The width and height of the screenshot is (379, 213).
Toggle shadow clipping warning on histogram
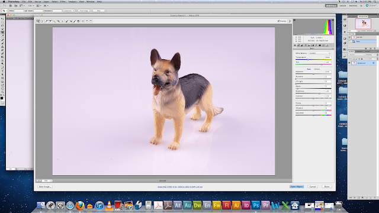coord(294,20)
